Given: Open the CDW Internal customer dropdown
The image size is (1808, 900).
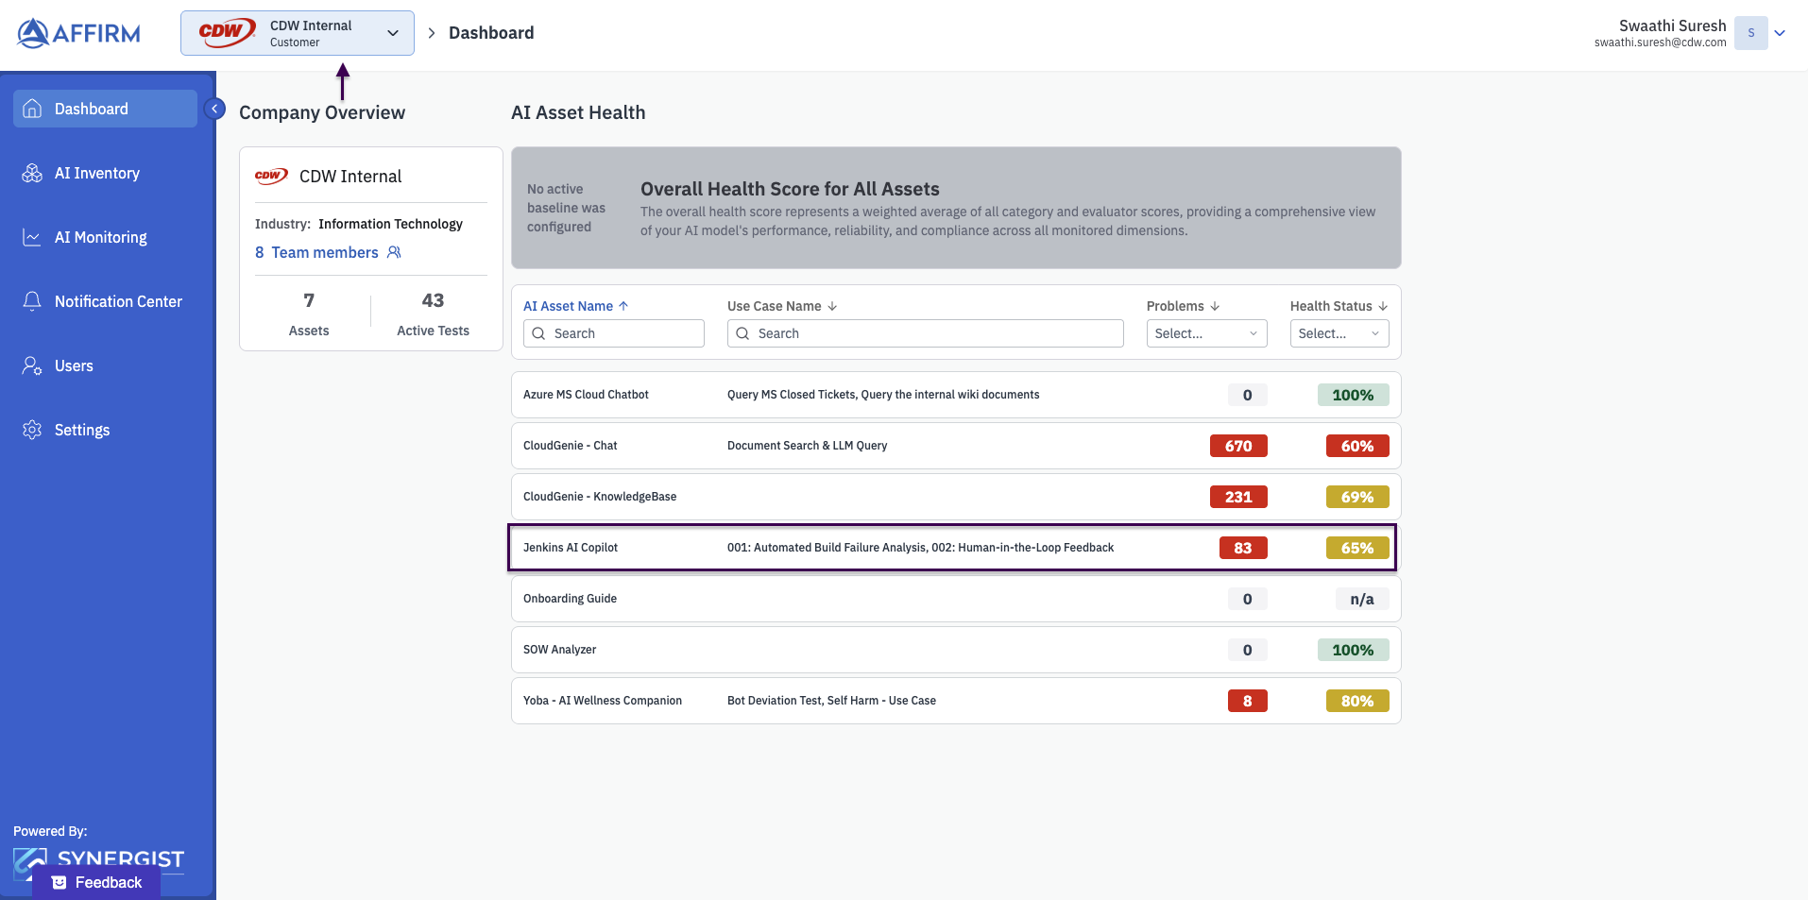Looking at the screenshot, I should 297,33.
